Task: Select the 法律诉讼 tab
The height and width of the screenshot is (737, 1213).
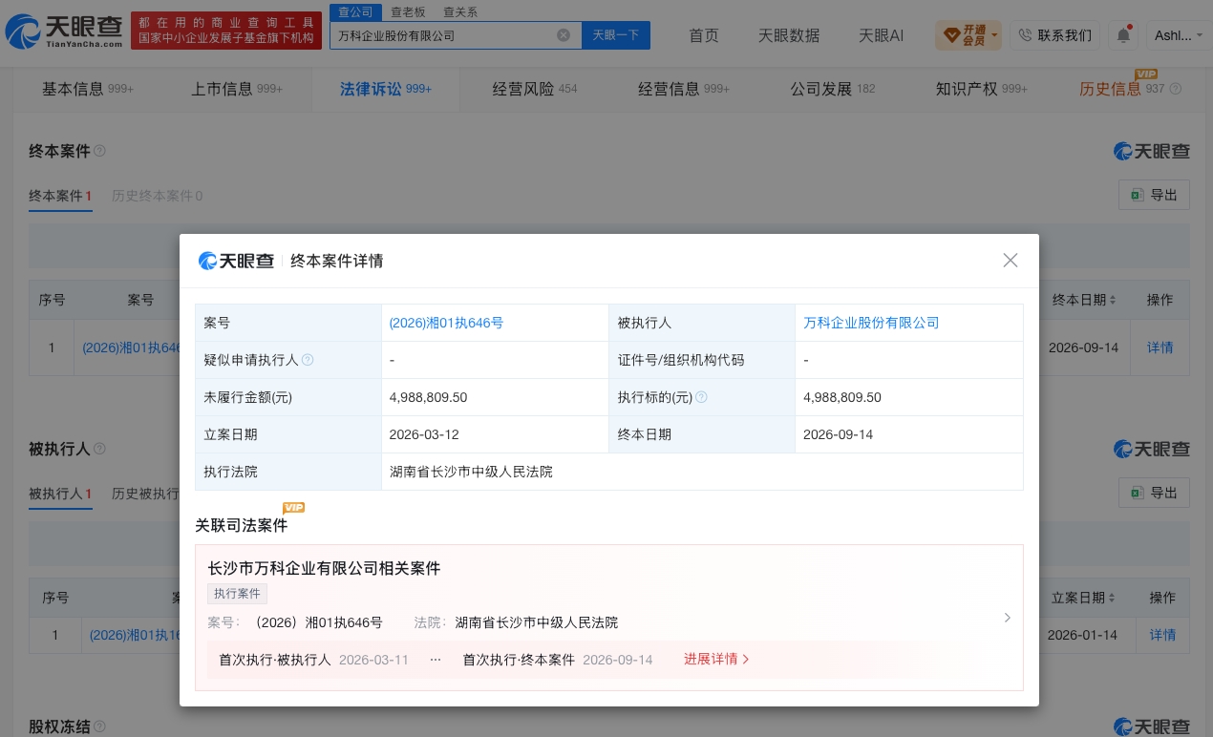Action: 386,89
